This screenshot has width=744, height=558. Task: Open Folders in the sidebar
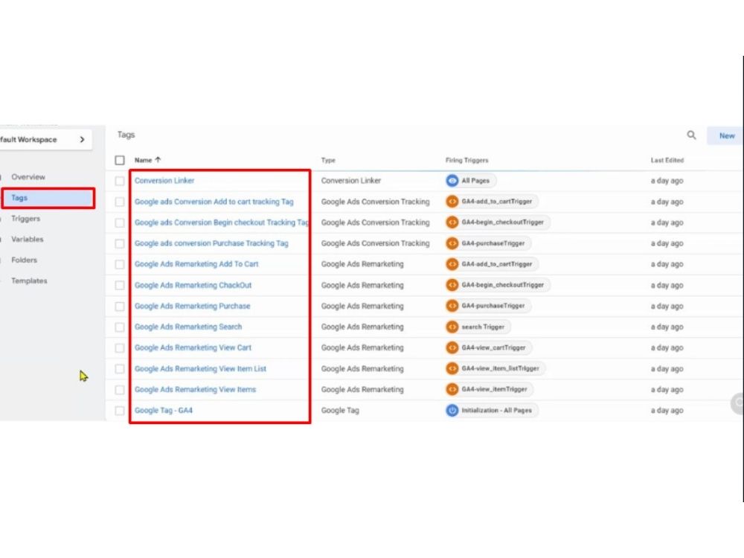[x=24, y=260]
